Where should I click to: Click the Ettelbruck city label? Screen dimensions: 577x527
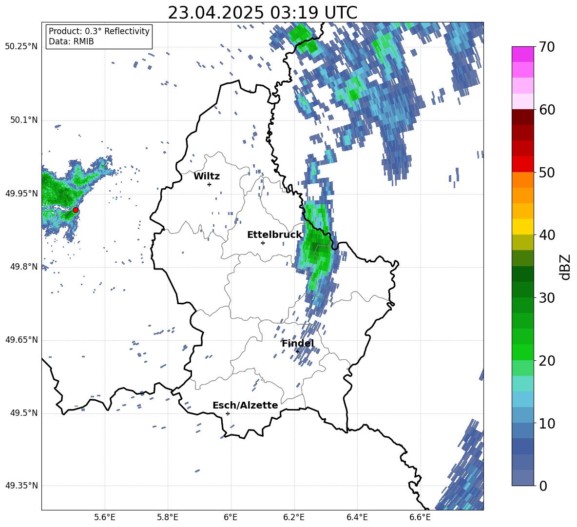pos(274,235)
